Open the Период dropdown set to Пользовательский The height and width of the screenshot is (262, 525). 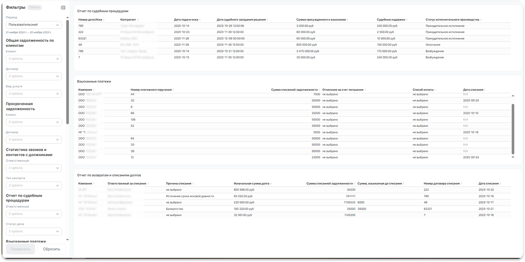(x=33, y=25)
